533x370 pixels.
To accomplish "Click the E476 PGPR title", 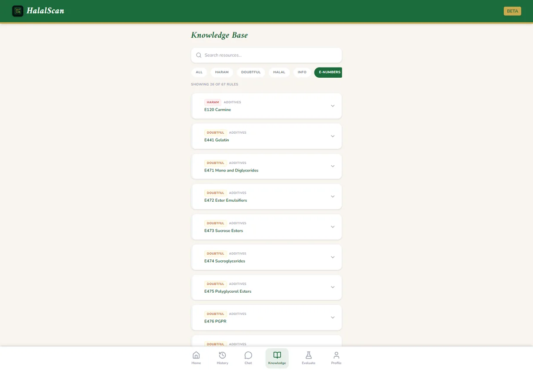I will coord(215,321).
